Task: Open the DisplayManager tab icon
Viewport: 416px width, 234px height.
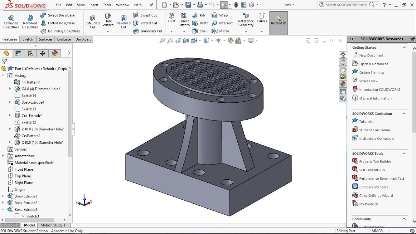Action: (55, 53)
